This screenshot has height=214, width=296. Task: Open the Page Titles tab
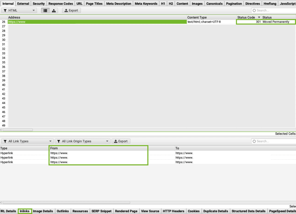click(94, 3)
